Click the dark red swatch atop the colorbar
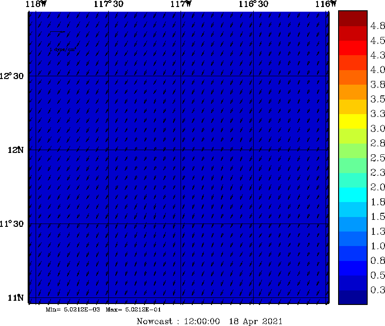The width and height of the screenshot is (385, 326). [x=351, y=18]
